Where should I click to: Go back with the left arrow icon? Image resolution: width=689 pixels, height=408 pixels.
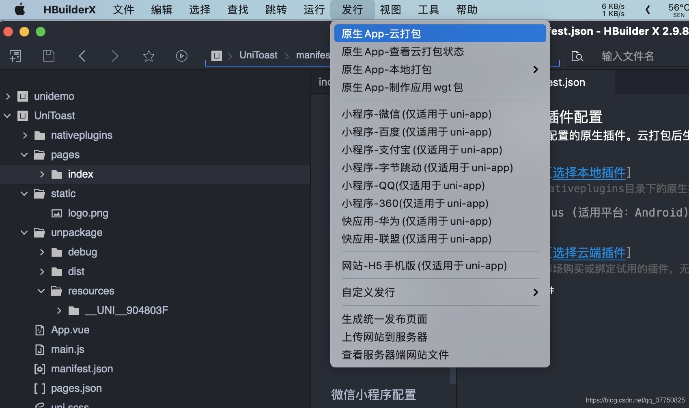click(82, 56)
